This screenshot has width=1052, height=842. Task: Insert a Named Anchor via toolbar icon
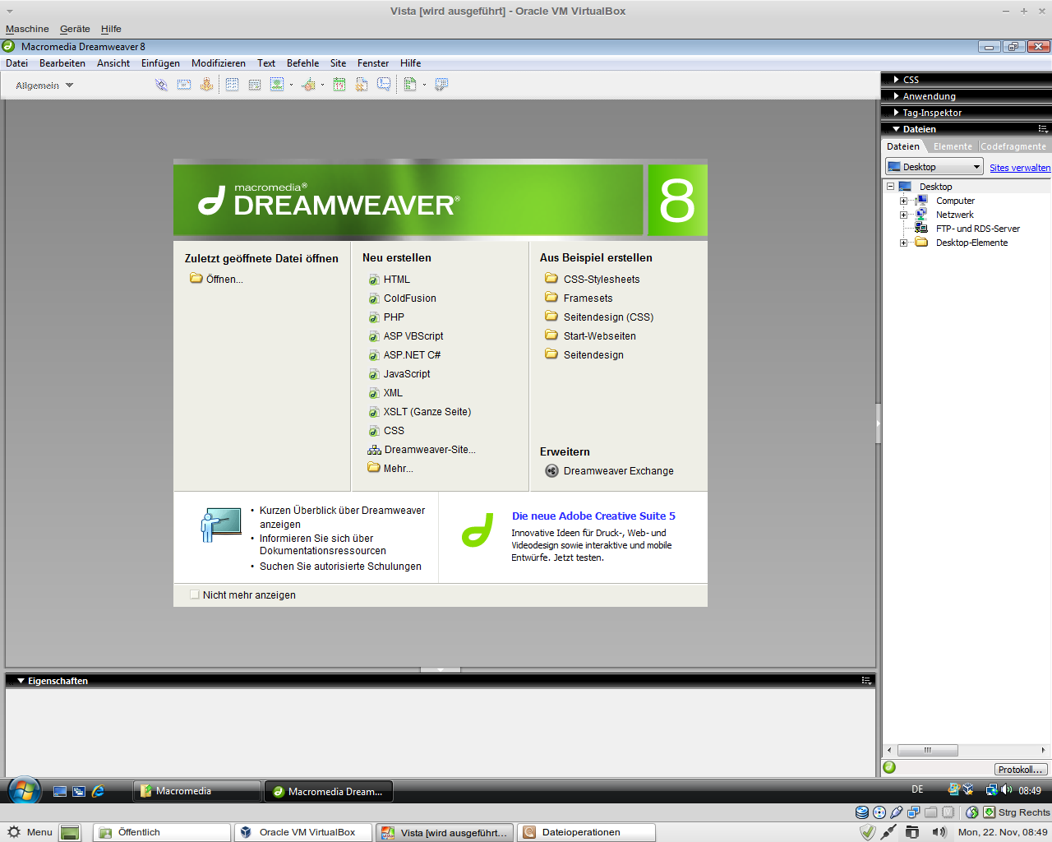click(206, 85)
